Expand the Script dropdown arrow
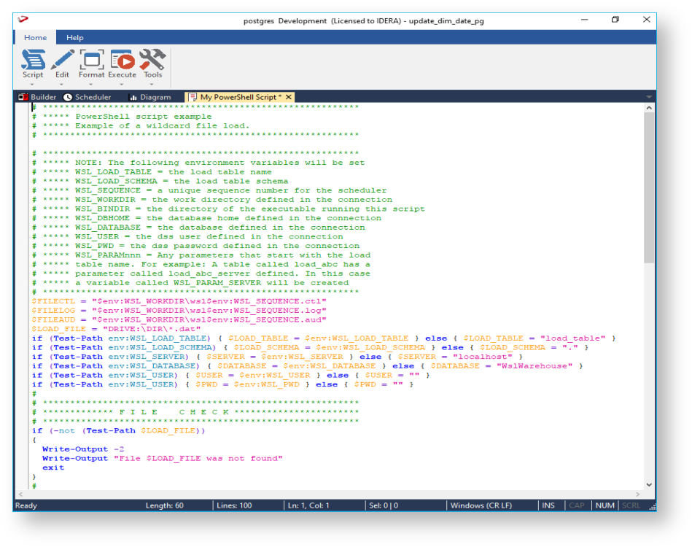692x547 pixels. click(33, 84)
